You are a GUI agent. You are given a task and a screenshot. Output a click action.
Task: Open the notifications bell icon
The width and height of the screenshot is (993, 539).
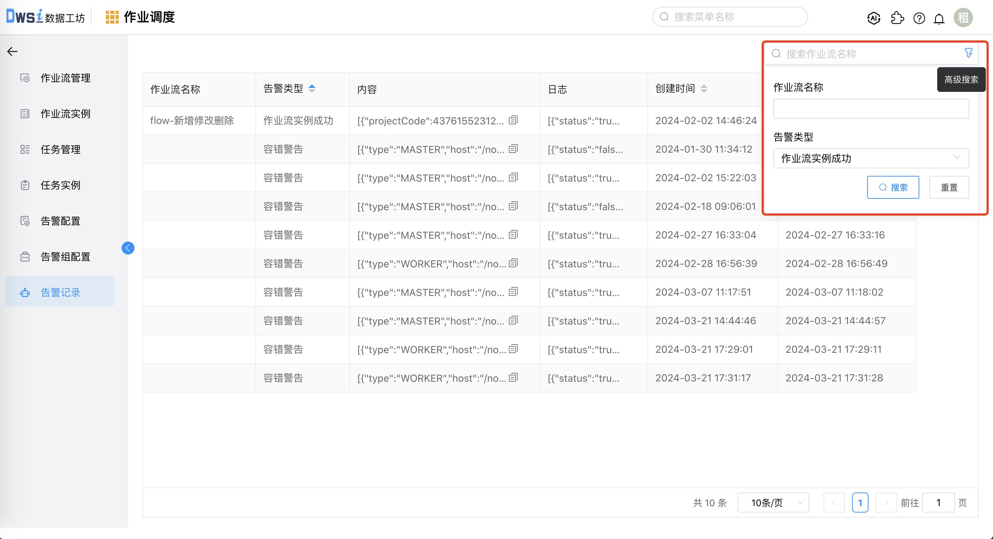point(939,18)
